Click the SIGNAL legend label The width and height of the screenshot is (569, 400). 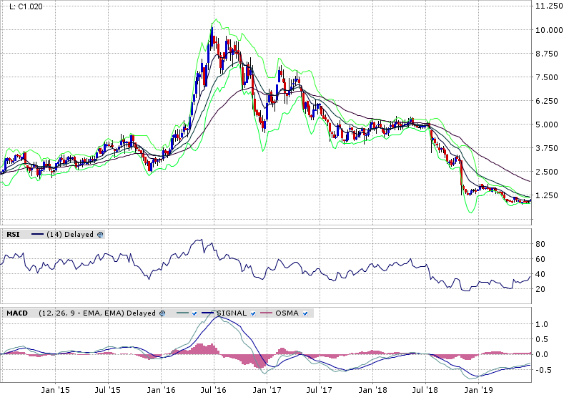[x=232, y=313]
